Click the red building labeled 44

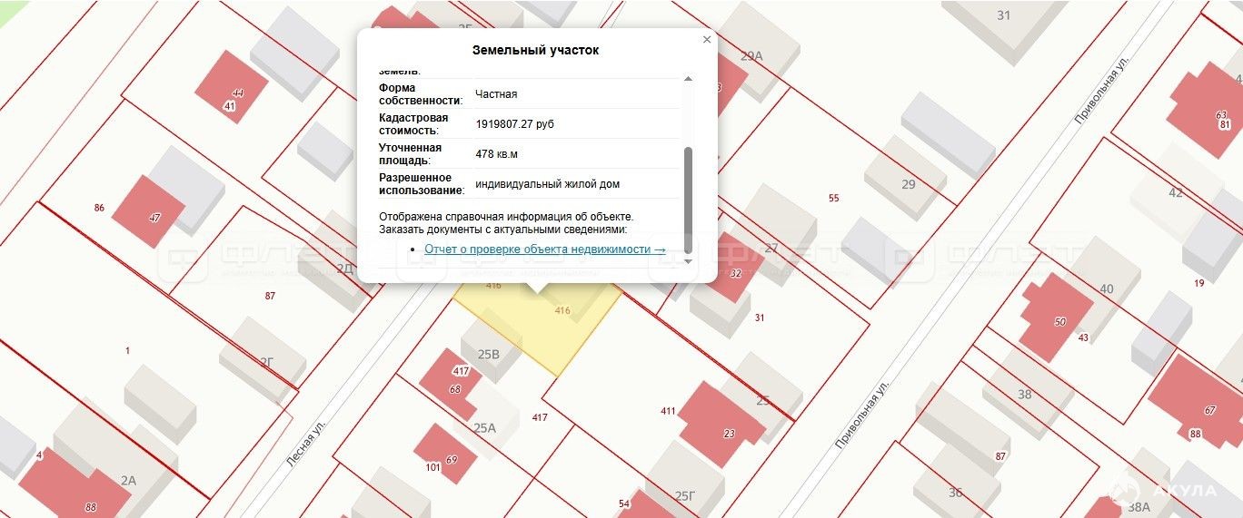coord(232,87)
